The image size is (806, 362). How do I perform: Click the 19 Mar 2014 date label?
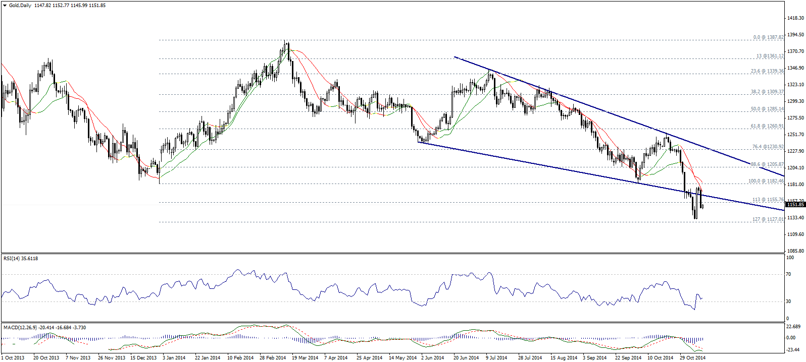click(305, 358)
